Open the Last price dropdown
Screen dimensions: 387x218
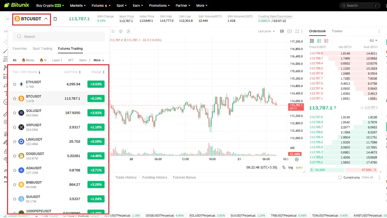(266, 31)
